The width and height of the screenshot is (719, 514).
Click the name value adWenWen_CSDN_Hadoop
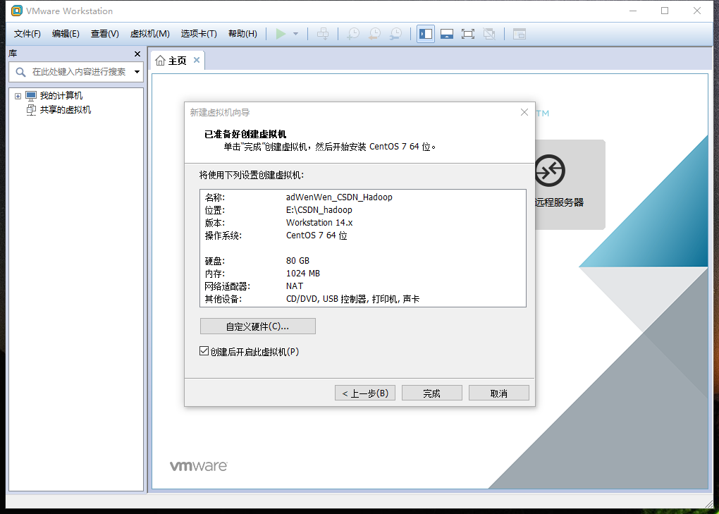(x=339, y=197)
